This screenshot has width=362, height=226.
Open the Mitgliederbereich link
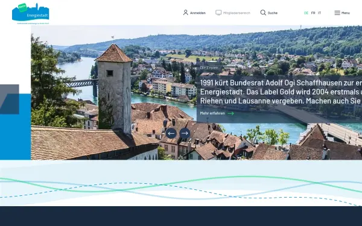click(x=233, y=13)
